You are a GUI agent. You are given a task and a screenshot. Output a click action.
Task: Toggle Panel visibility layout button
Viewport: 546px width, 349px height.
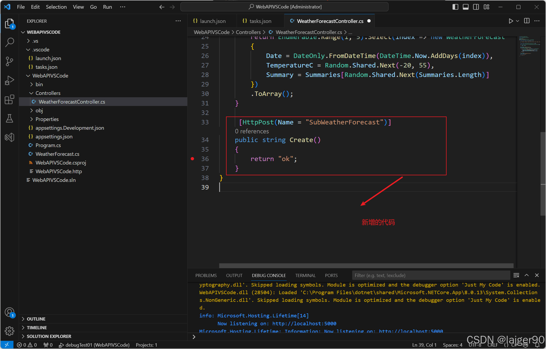pos(466,7)
